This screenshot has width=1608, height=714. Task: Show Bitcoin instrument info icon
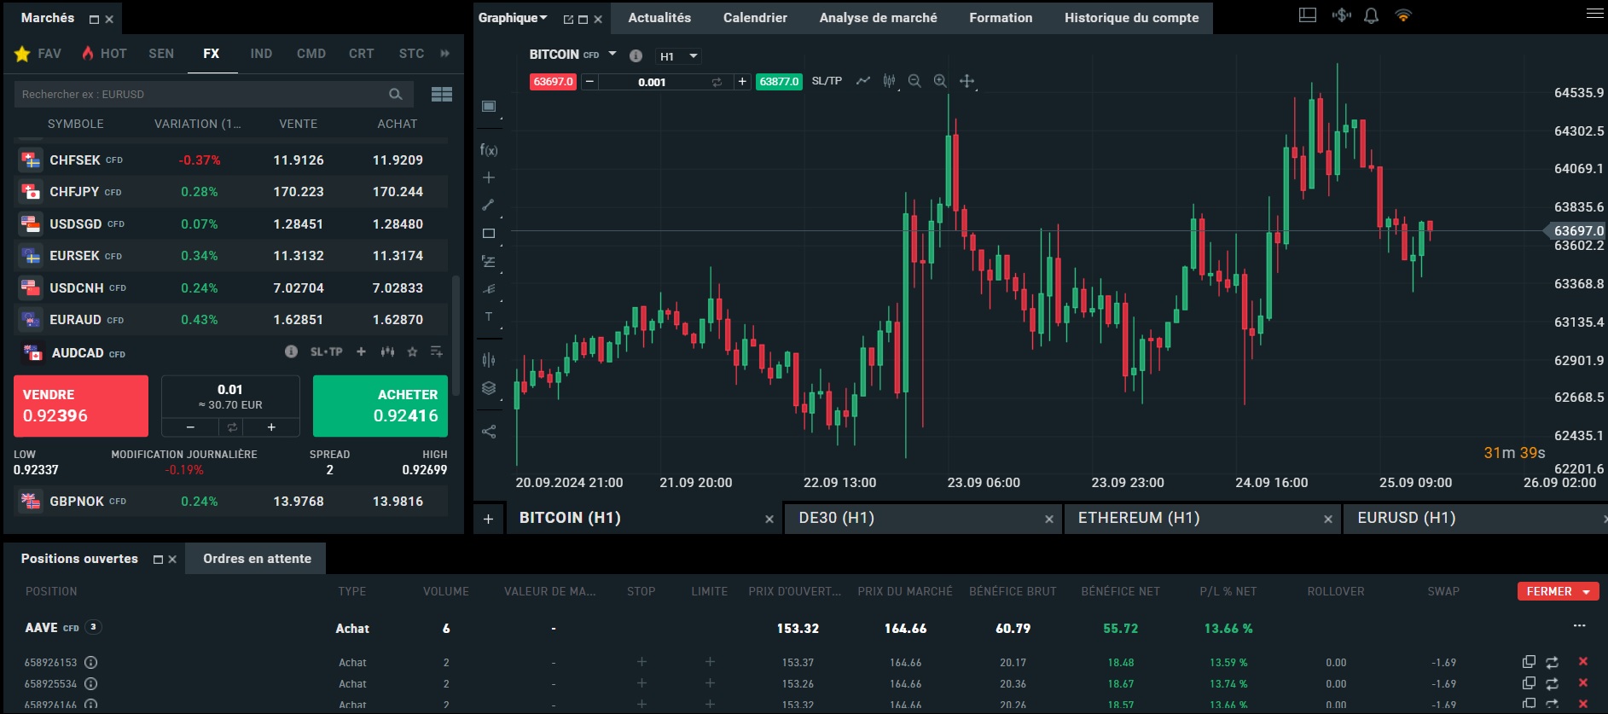pos(636,55)
